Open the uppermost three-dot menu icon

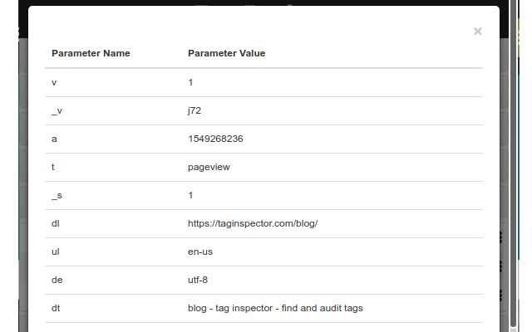(x=501, y=237)
